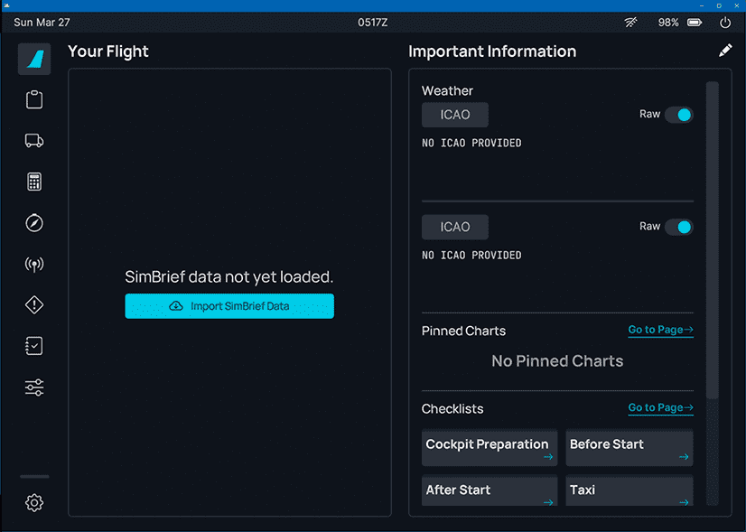
Task: Open the Settings gear page
Action: pyautogui.click(x=34, y=503)
